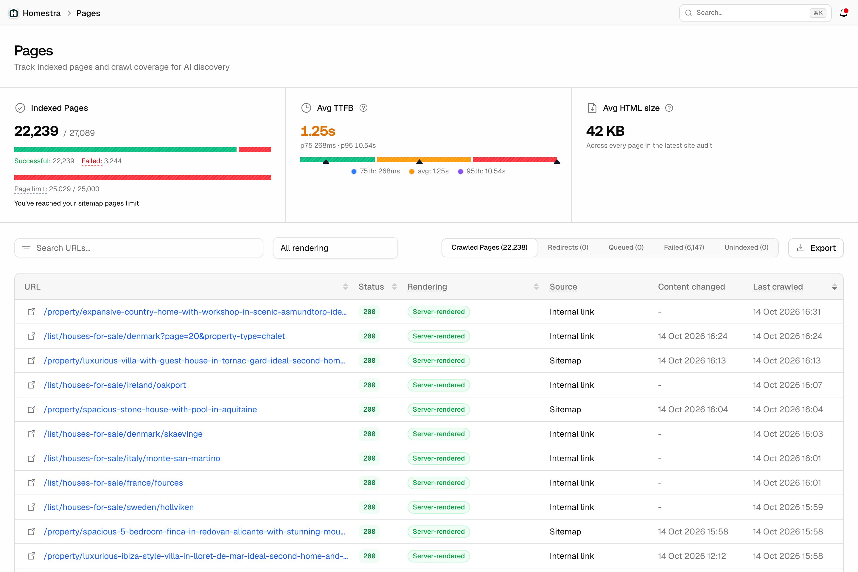Sort table by URL column arrows
Viewport: 858px width, 572px height.
point(346,287)
